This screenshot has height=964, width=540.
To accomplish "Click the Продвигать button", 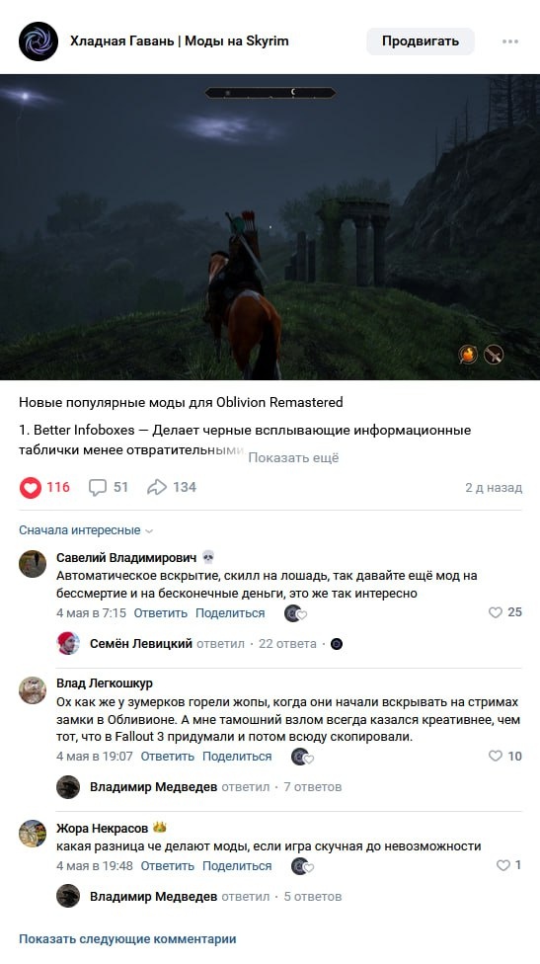I will (x=421, y=41).
